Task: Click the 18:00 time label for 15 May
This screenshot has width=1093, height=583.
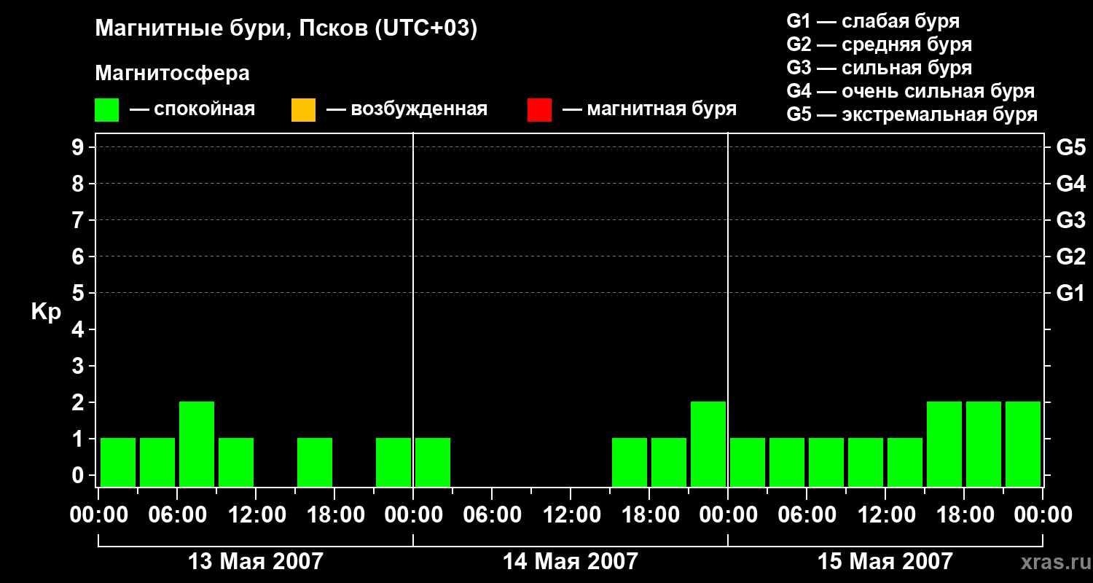Action: (x=964, y=515)
